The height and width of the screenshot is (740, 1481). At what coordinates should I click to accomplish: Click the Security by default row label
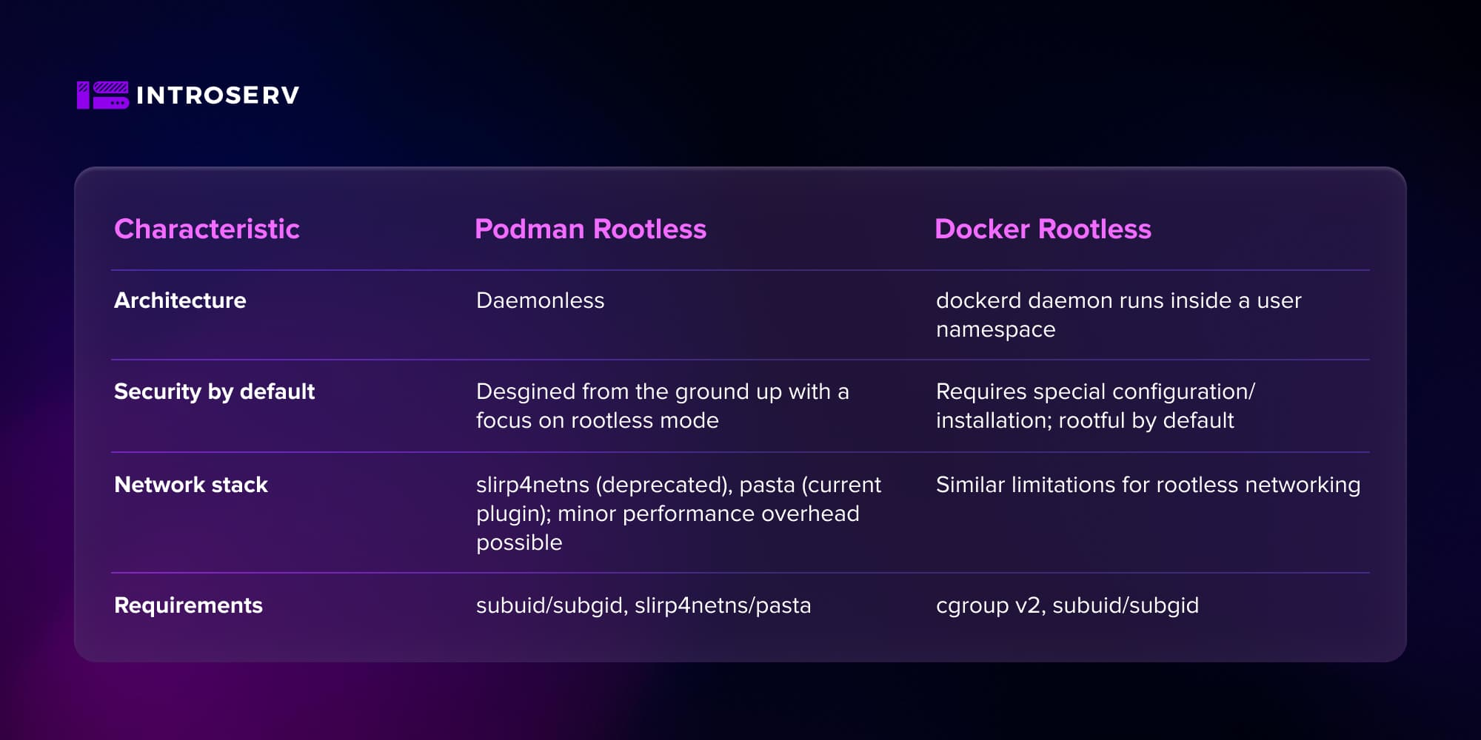click(214, 391)
